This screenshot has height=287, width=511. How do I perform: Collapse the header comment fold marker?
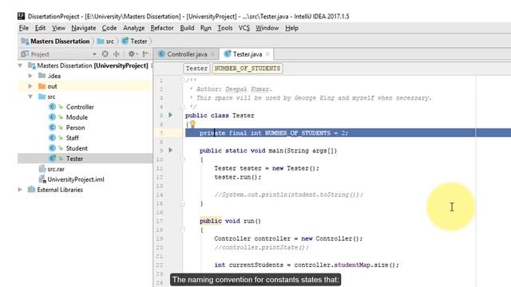pyautogui.click(x=183, y=80)
